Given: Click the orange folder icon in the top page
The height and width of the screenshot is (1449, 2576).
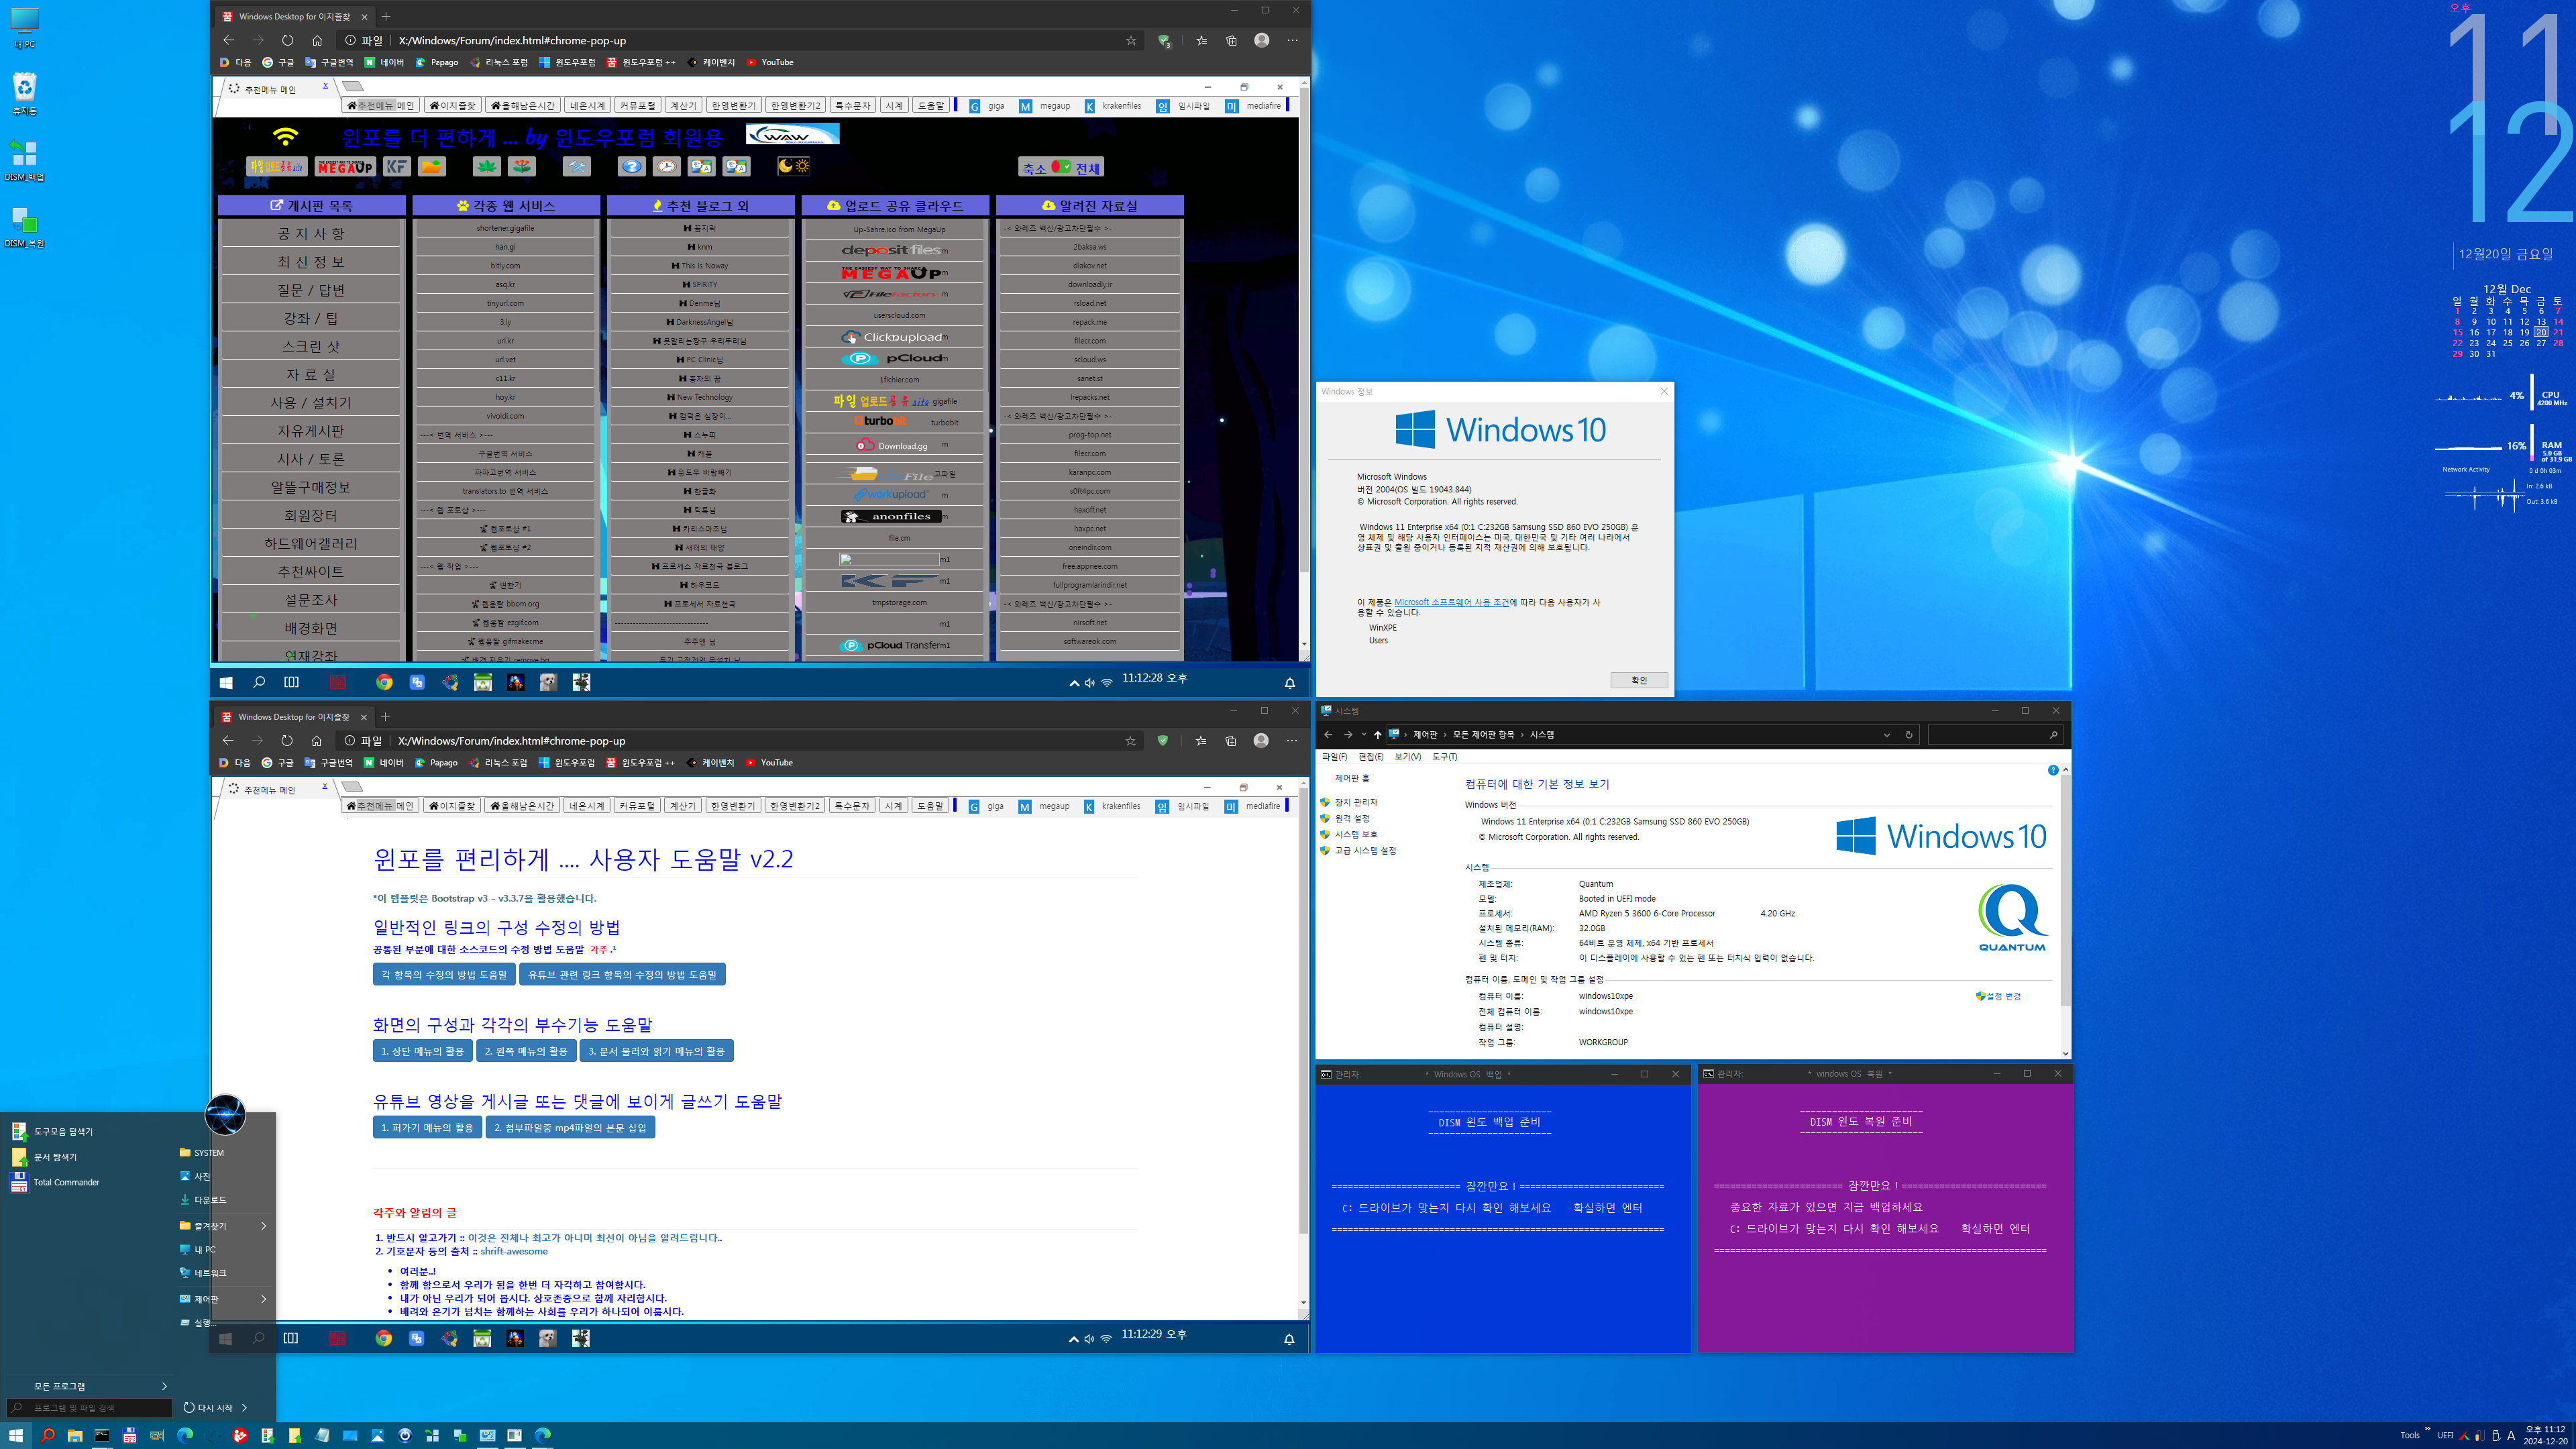Looking at the screenshot, I should pyautogui.click(x=432, y=167).
